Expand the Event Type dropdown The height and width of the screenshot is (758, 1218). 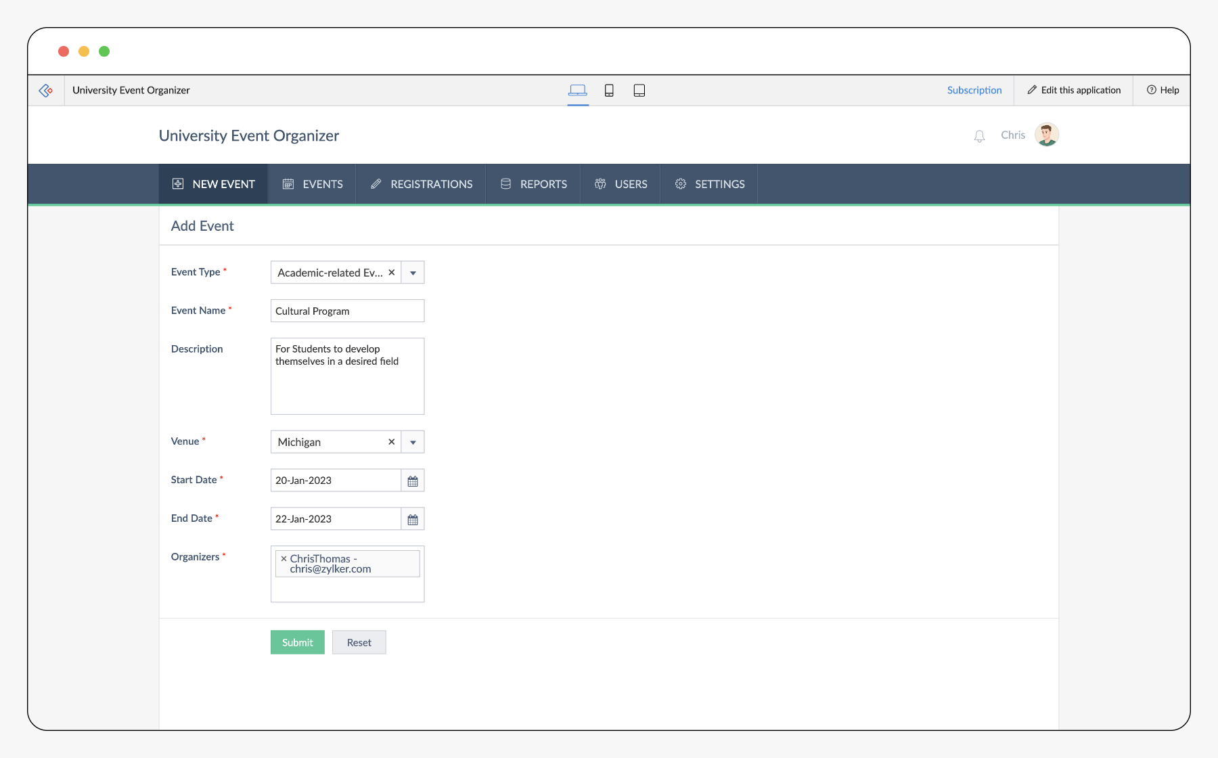413,273
